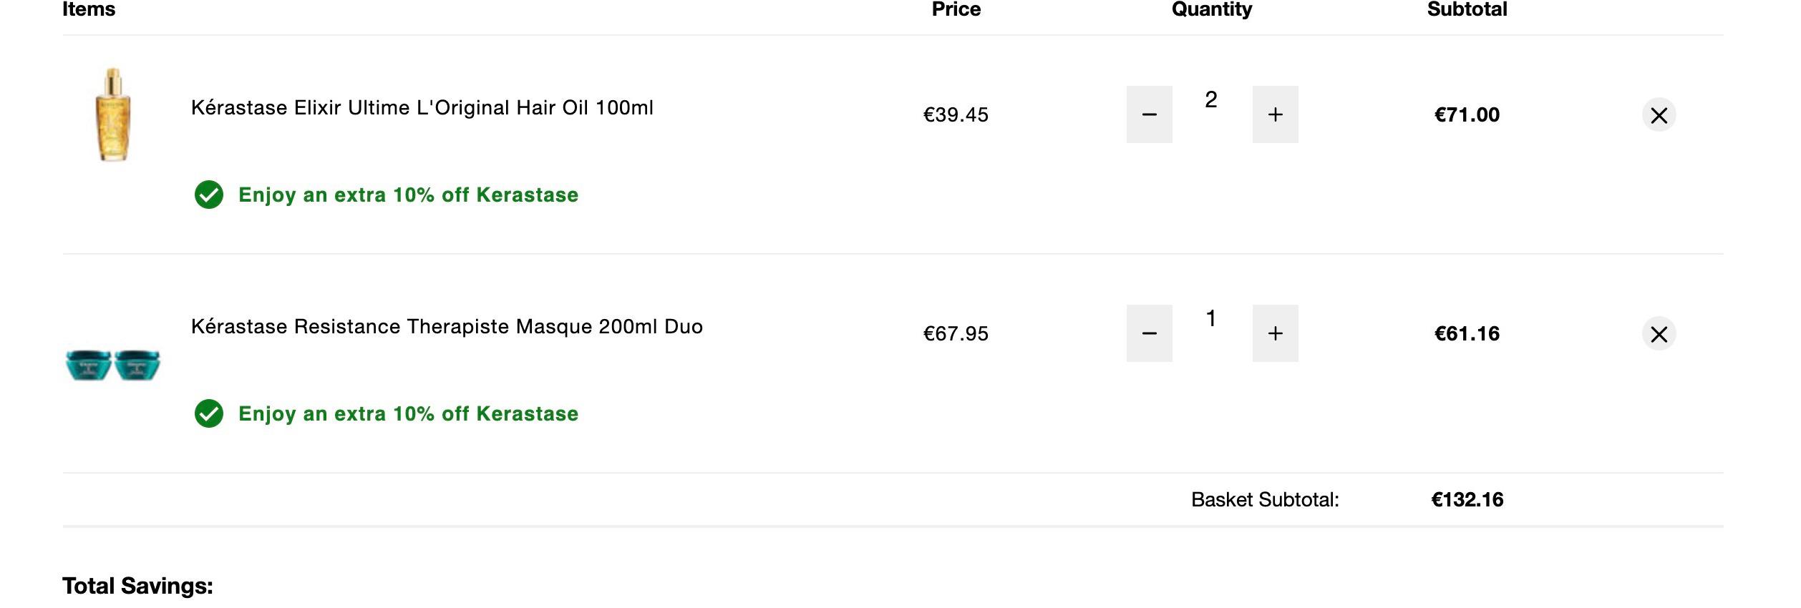1801x608 pixels.
Task: Decrease quantity of Resistance Therapiste Masque Duo
Action: [1149, 333]
